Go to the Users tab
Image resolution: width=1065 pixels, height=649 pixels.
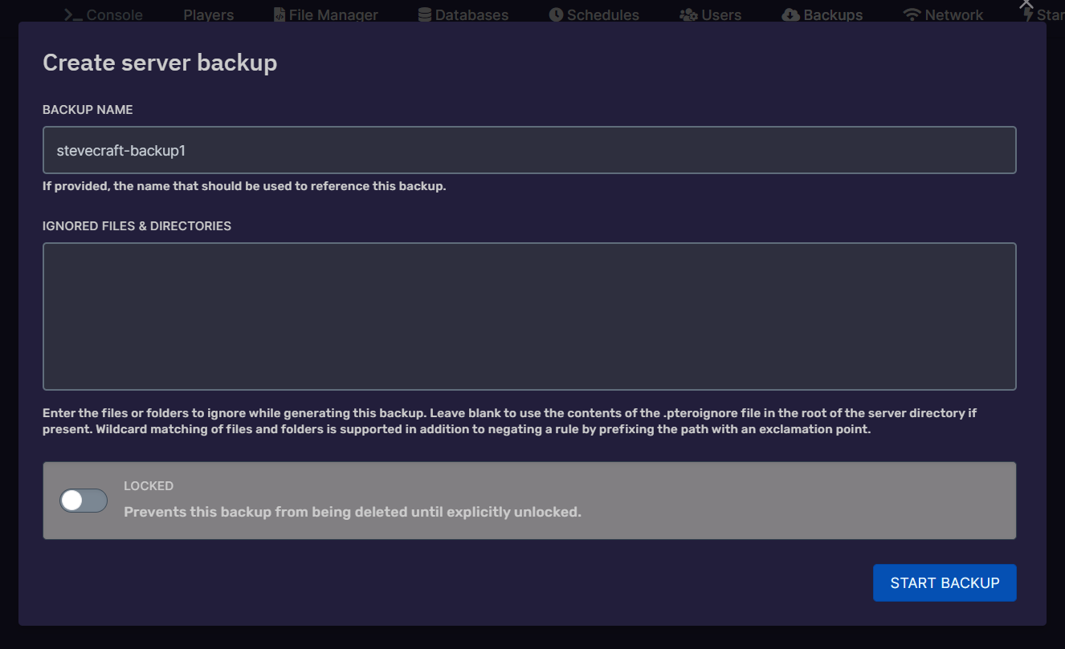pyautogui.click(x=710, y=14)
